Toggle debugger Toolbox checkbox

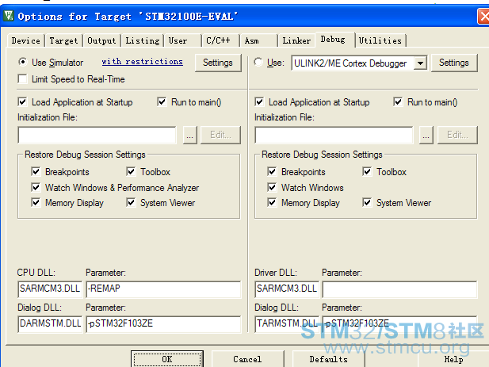click(x=367, y=171)
